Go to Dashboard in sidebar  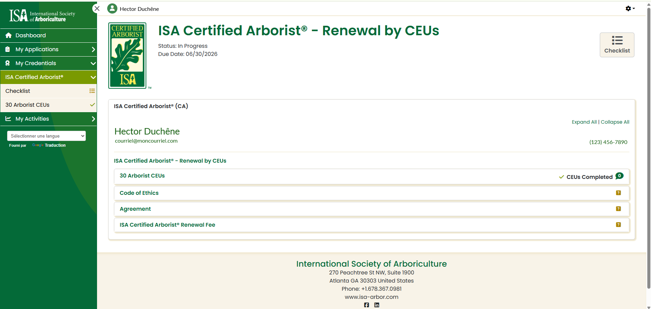click(31, 36)
